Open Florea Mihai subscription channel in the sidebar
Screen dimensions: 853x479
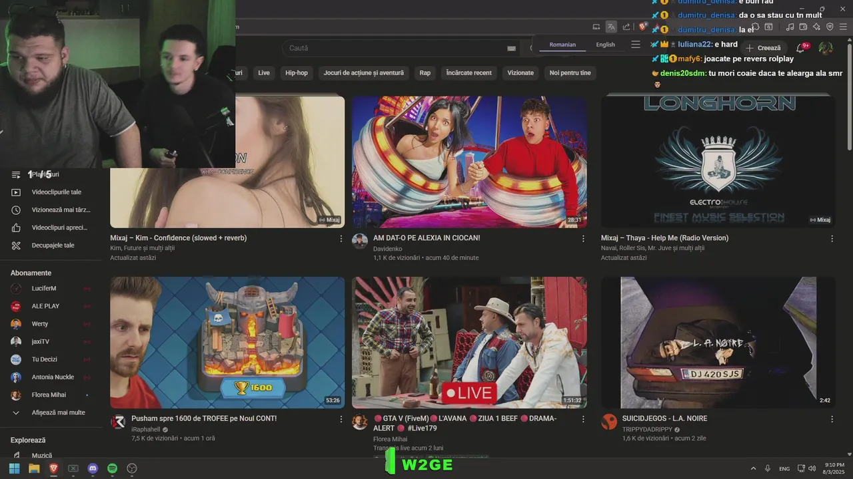51,395
